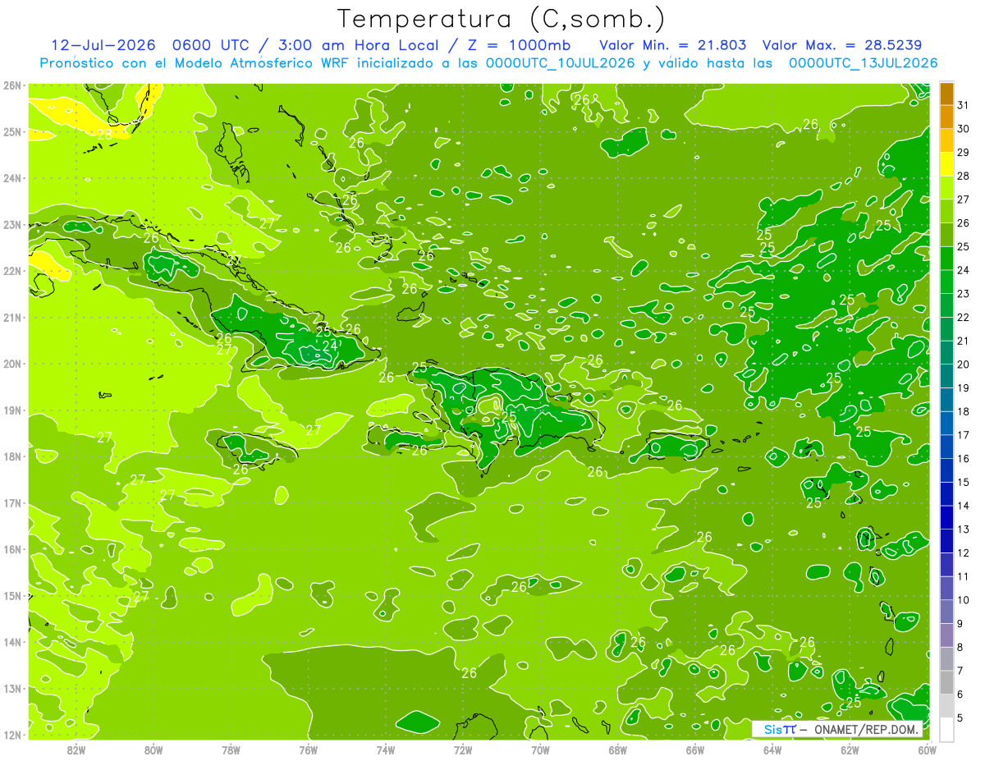Click the "22" color scale label
This screenshot has width=985, height=761.
pyautogui.click(x=964, y=317)
